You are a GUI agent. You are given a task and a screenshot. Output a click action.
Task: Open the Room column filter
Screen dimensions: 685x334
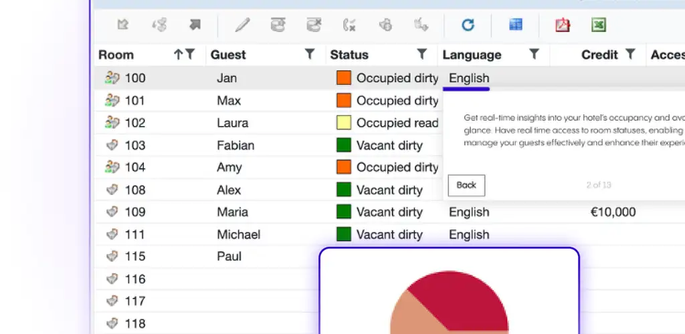click(190, 55)
